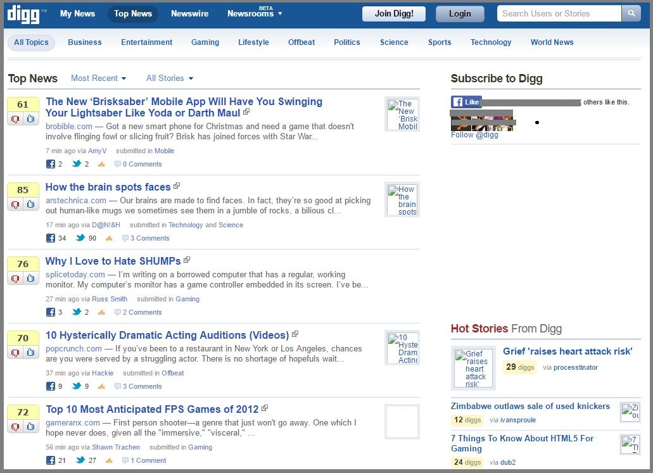Thumbs down 'Top 10 Most Anticipated FPS Games'

pos(15,427)
